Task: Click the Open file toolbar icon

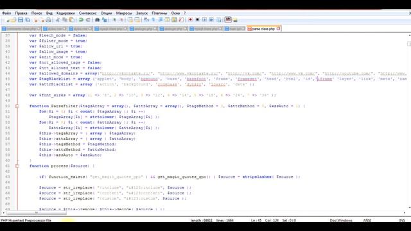Action: pos(13,20)
